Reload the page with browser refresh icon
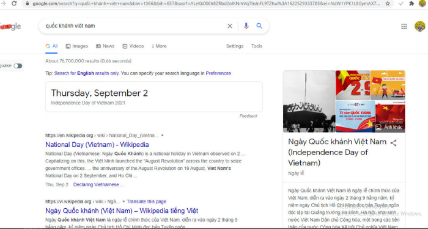The image size is (428, 229). [x=14, y=3]
